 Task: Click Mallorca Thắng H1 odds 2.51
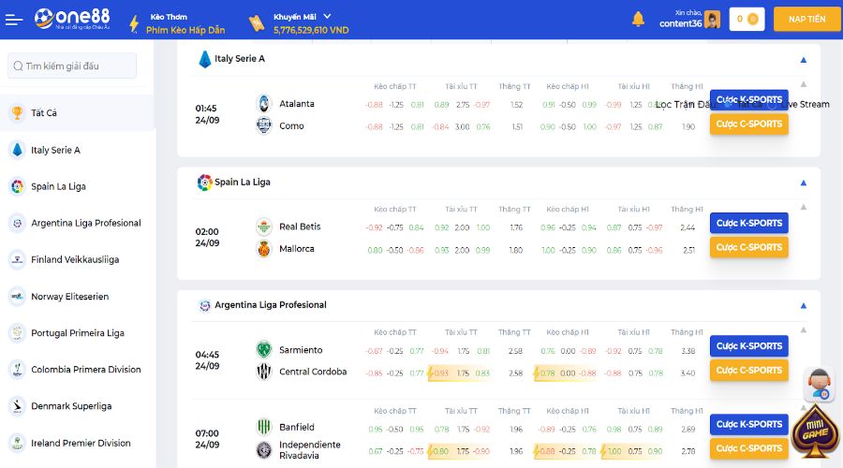[688, 251]
